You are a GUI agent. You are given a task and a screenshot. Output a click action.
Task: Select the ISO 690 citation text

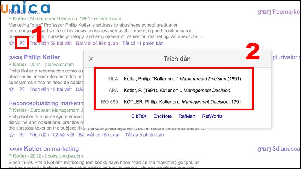[x=183, y=102]
